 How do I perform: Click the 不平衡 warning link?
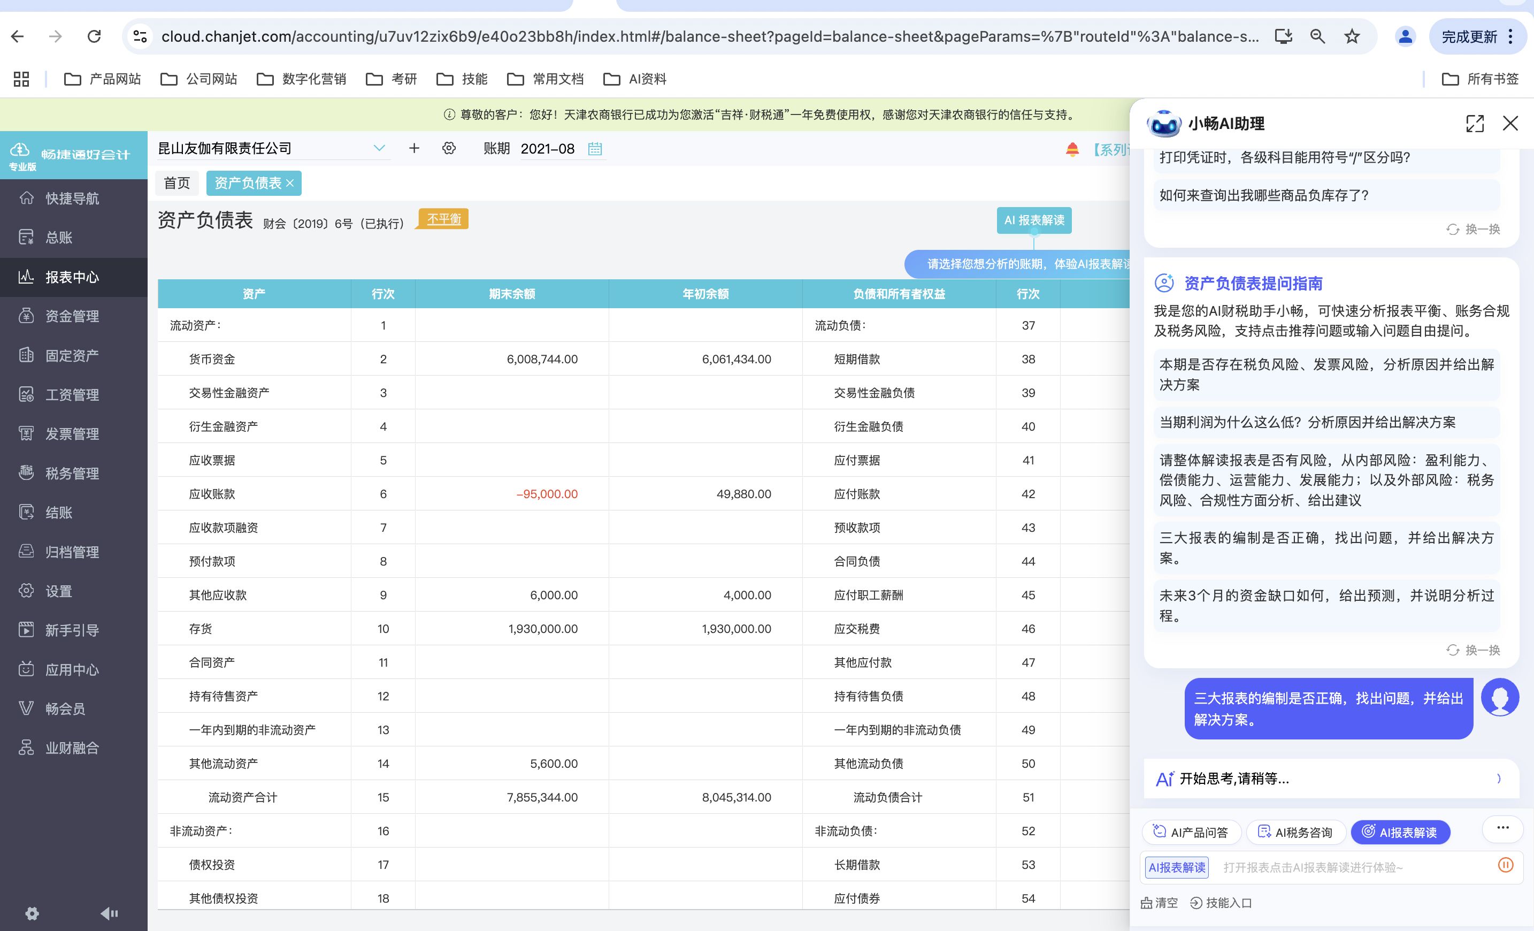444,219
